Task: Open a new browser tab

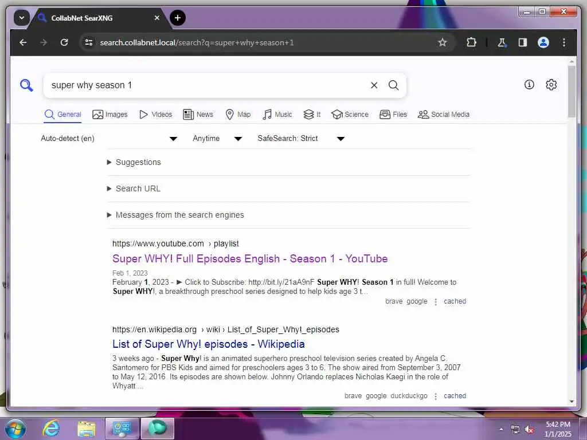Action: (x=178, y=18)
